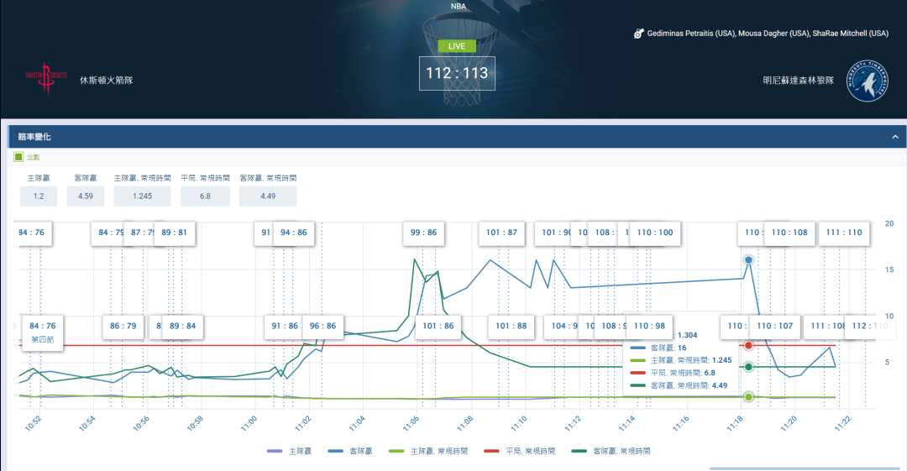Select the 客隊贏 odds value 4.59
Viewport: 907px width, 471px height.
click(x=86, y=196)
